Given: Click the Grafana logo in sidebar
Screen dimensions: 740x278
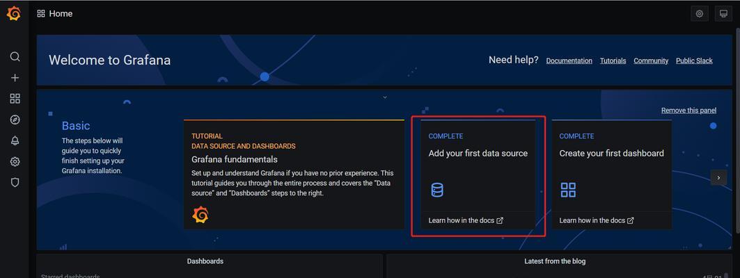Looking at the screenshot, I should click(x=14, y=13).
